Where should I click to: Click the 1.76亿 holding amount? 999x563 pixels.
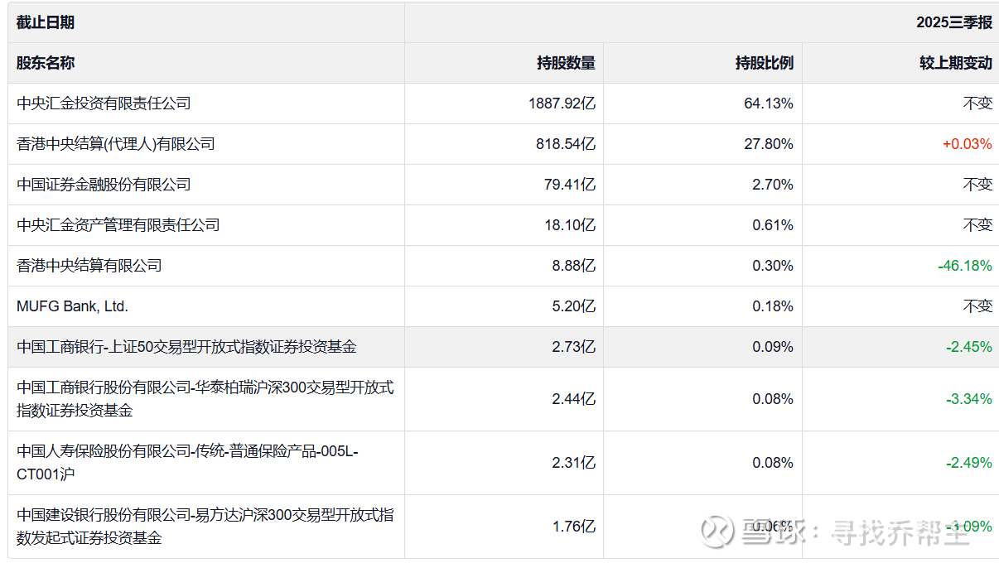(x=574, y=527)
